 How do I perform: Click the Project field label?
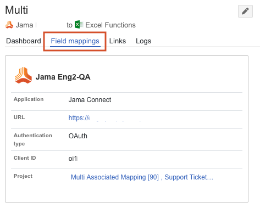click(23, 176)
